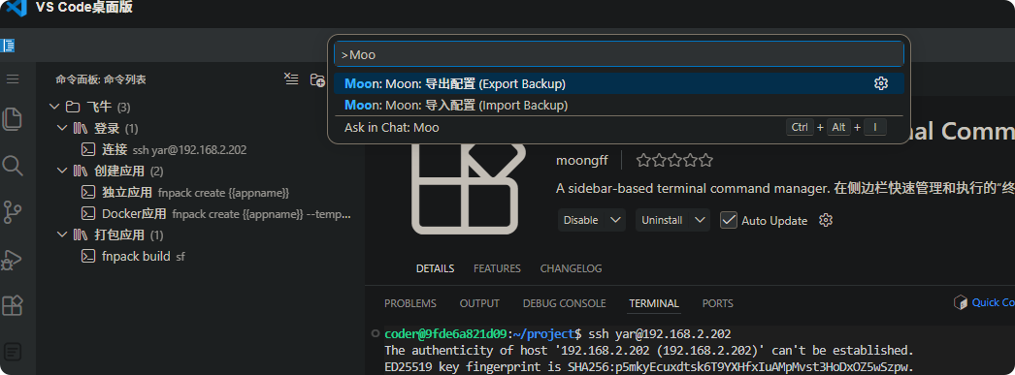The width and height of the screenshot is (1015, 375).
Task: Toggle the sidebar panel icon at top left
Action: tap(9, 46)
